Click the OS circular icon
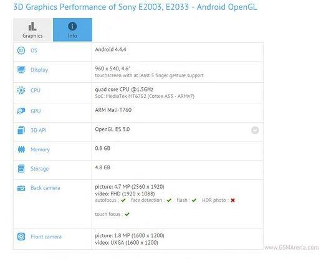The height and width of the screenshot is (259, 326). click(x=21, y=50)
